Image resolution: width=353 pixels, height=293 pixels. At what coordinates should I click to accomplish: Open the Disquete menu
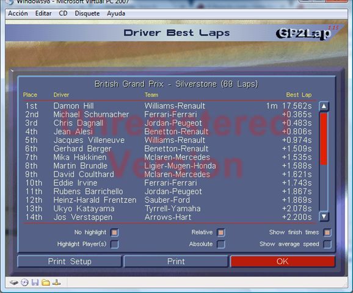[x=87, y=13]
